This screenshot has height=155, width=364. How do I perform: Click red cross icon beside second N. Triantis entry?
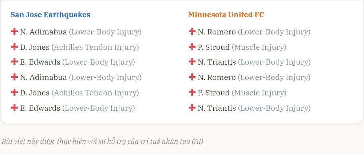click(x=192, y=108)
